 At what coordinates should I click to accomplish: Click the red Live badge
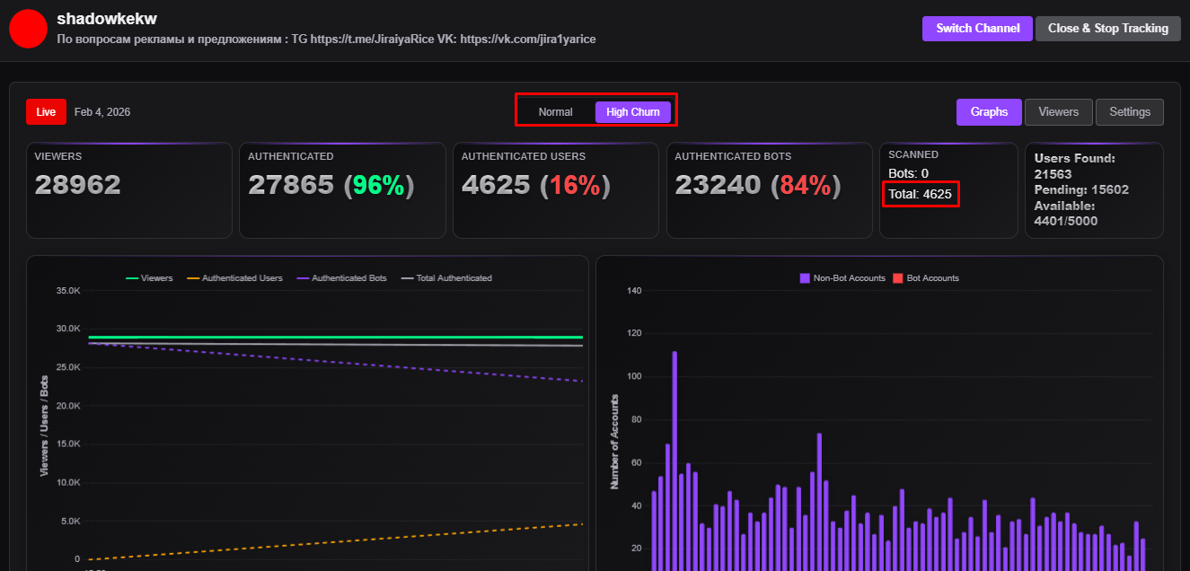click(x=46, y=112)
